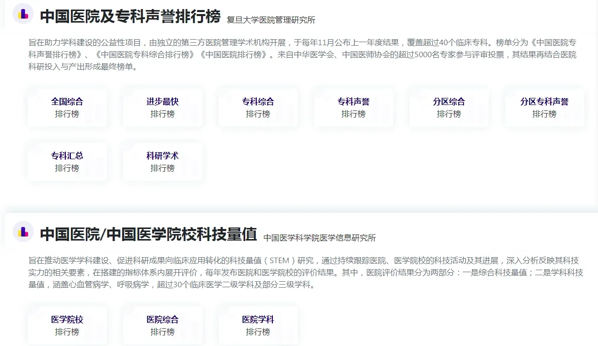Click the heading 中国医院/中国医学院校科技量值
Viewport: 598px width, 346px height.
click(148, 234)
